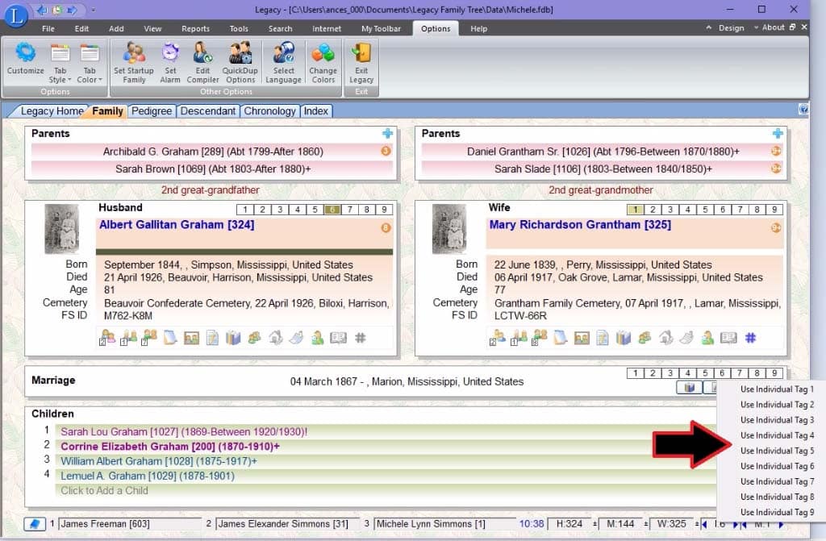
Task: Open husband's parents list icon
Action: 128,337
